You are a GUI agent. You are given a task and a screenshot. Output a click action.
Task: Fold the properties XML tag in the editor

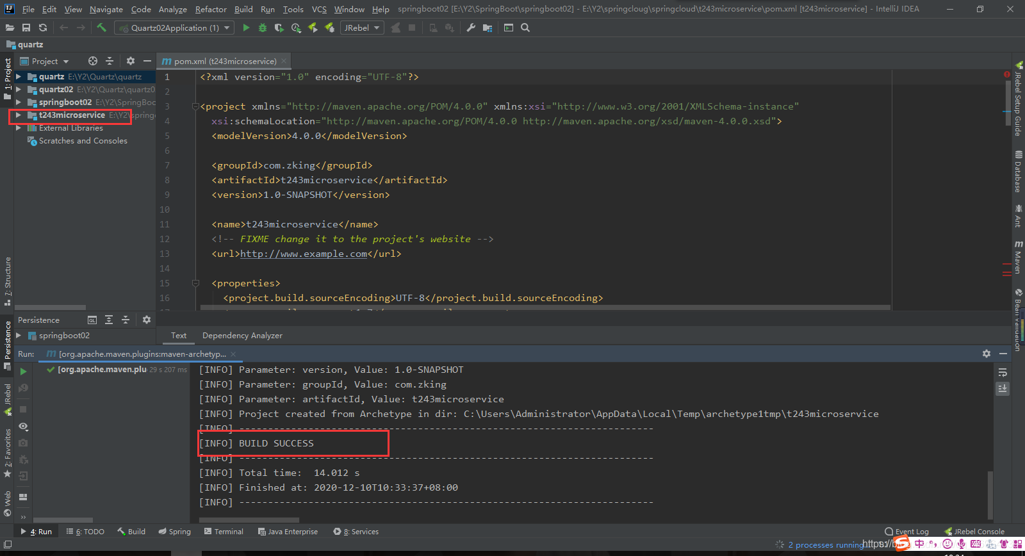[x=195, y=283]
